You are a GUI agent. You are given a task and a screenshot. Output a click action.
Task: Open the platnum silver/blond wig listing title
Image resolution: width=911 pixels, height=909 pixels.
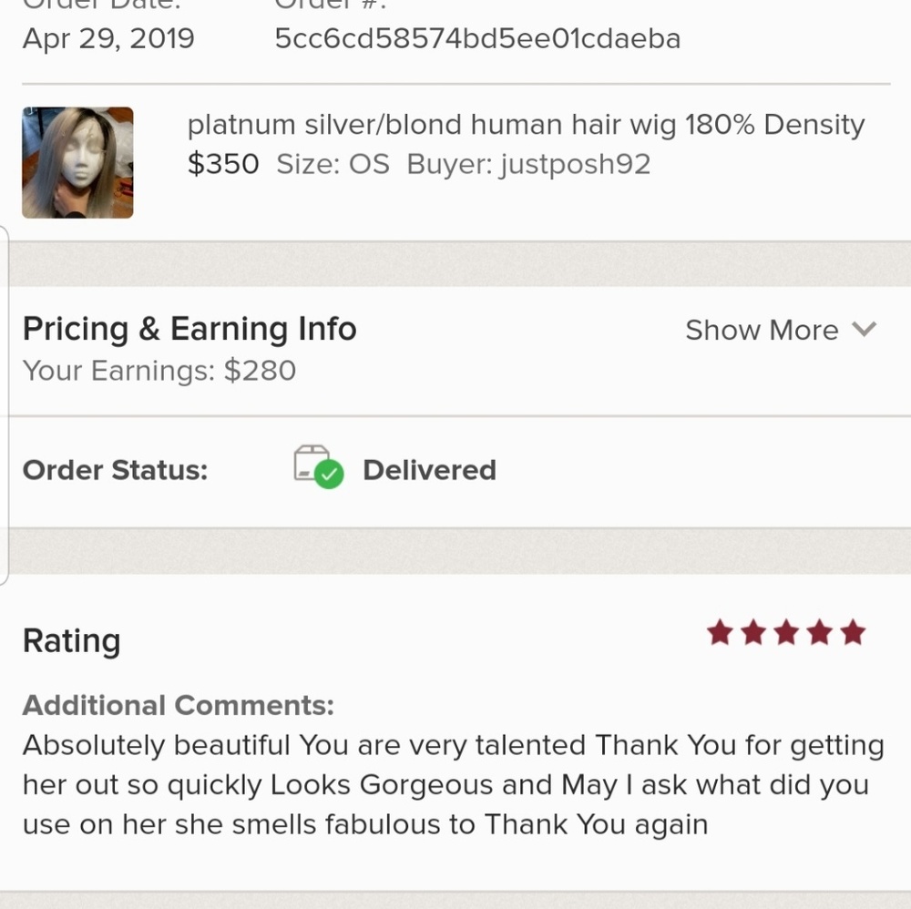click(526, 125)
